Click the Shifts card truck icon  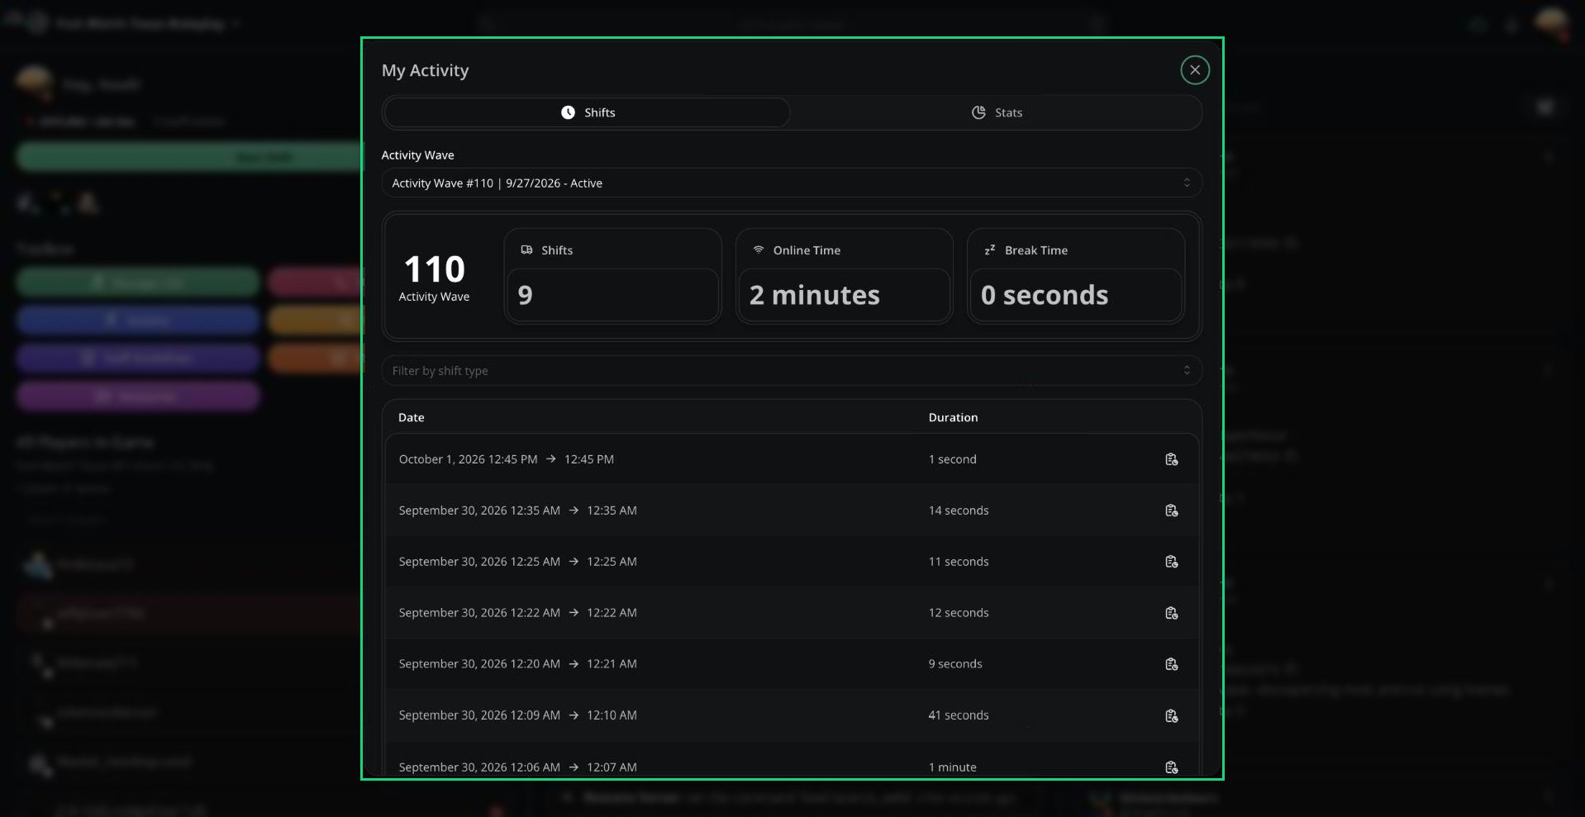click(x=526, y=249)
